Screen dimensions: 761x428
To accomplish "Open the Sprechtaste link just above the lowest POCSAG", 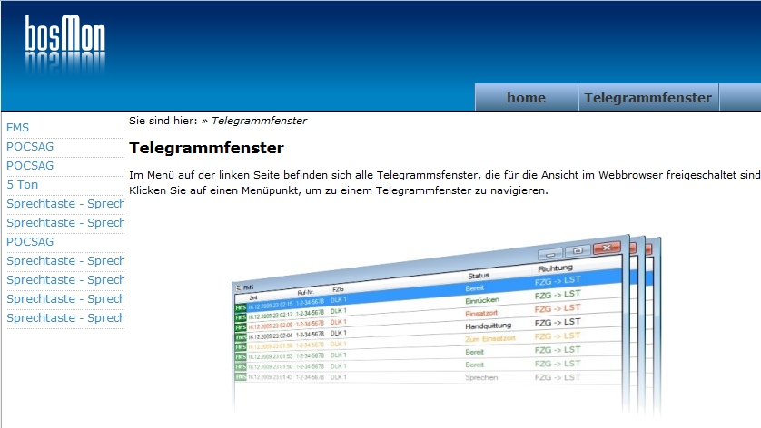I will [65, 222].
